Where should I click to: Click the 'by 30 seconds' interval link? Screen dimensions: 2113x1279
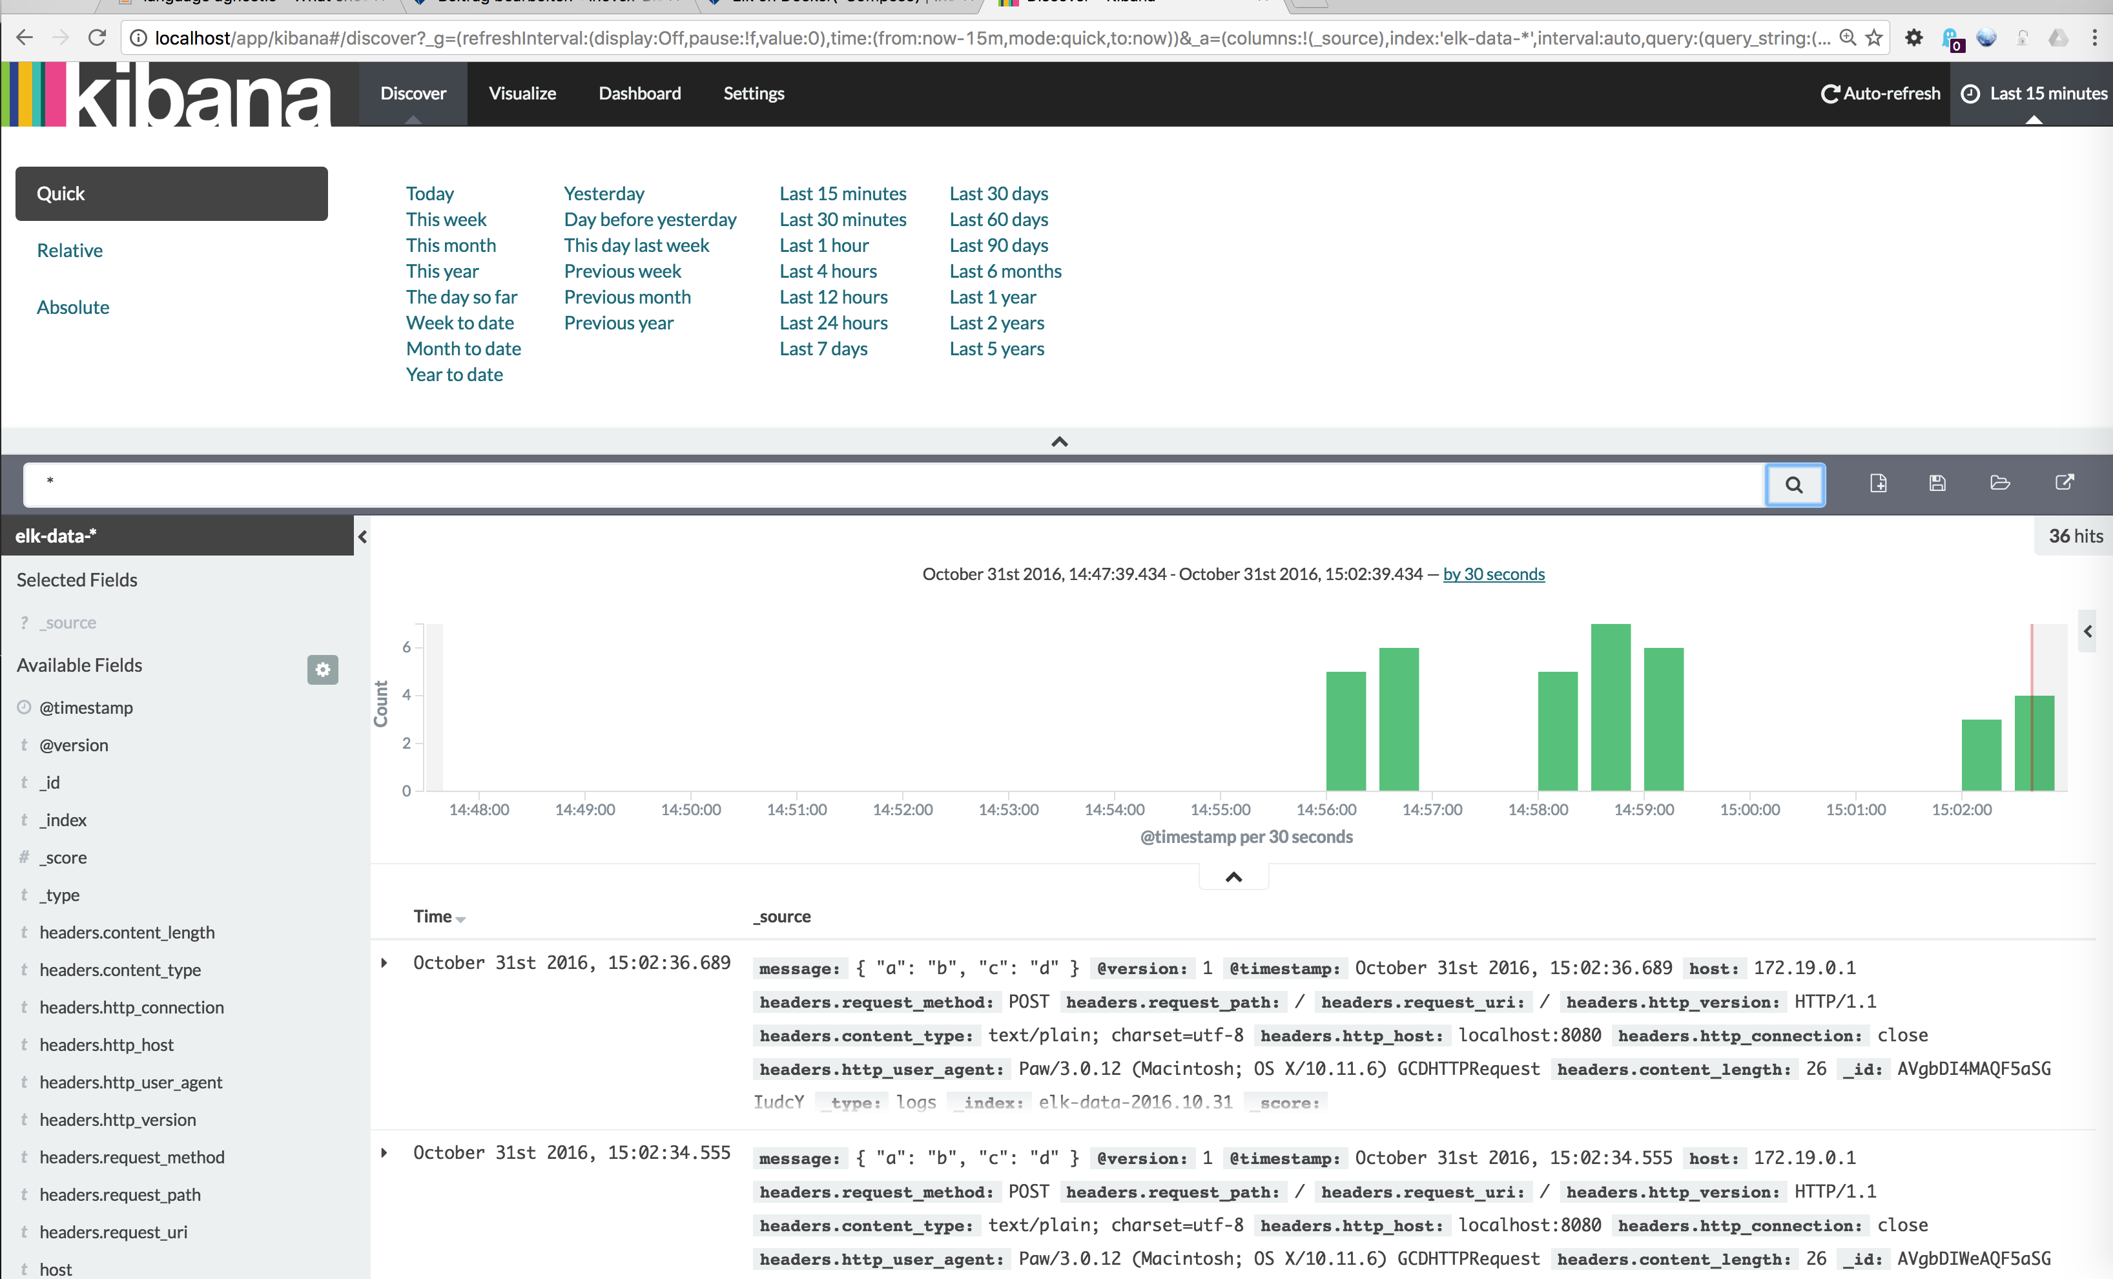1493,574
